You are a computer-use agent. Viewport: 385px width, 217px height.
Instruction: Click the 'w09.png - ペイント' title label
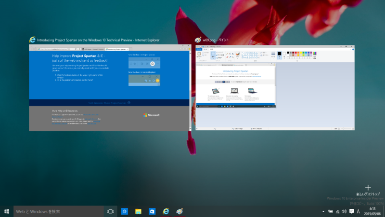pos(216,40)
